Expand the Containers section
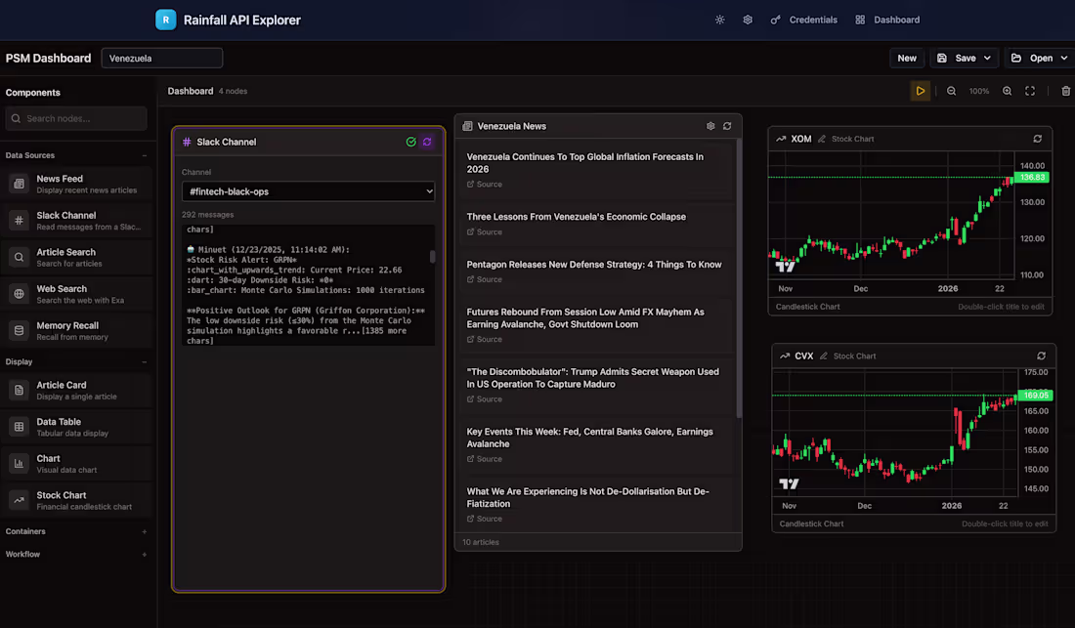1075x628 pixels. pyautogui.click(x=145, y=531)
